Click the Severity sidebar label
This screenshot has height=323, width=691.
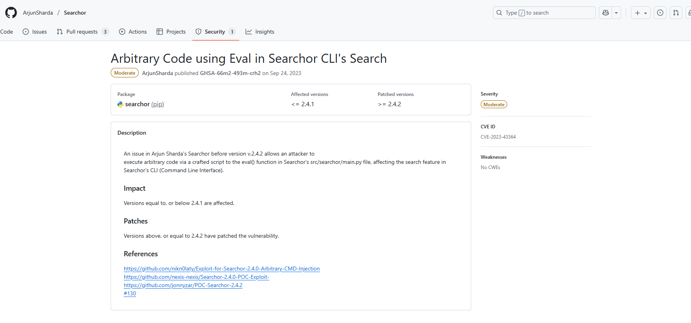489,94
